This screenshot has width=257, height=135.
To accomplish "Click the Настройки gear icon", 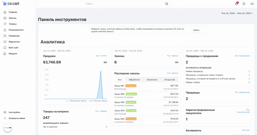I will point(5,112).
